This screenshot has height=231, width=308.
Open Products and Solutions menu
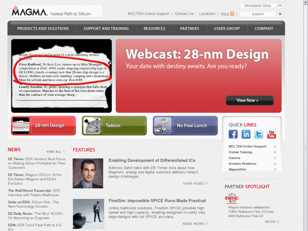click(43, 28)
